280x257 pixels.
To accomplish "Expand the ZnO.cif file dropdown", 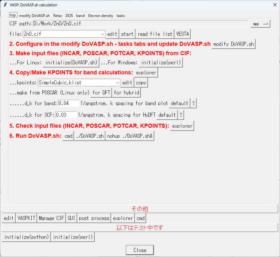I will pyautogui.click(x=103, y=34).
